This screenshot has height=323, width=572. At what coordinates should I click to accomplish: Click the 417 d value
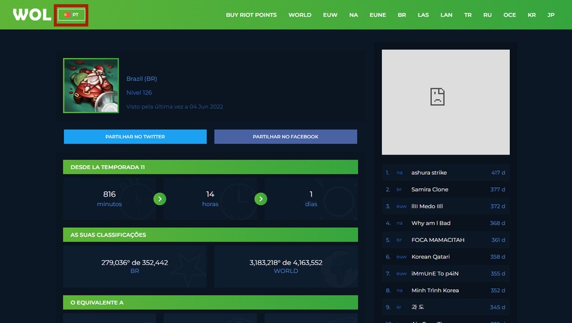point(498,173)
